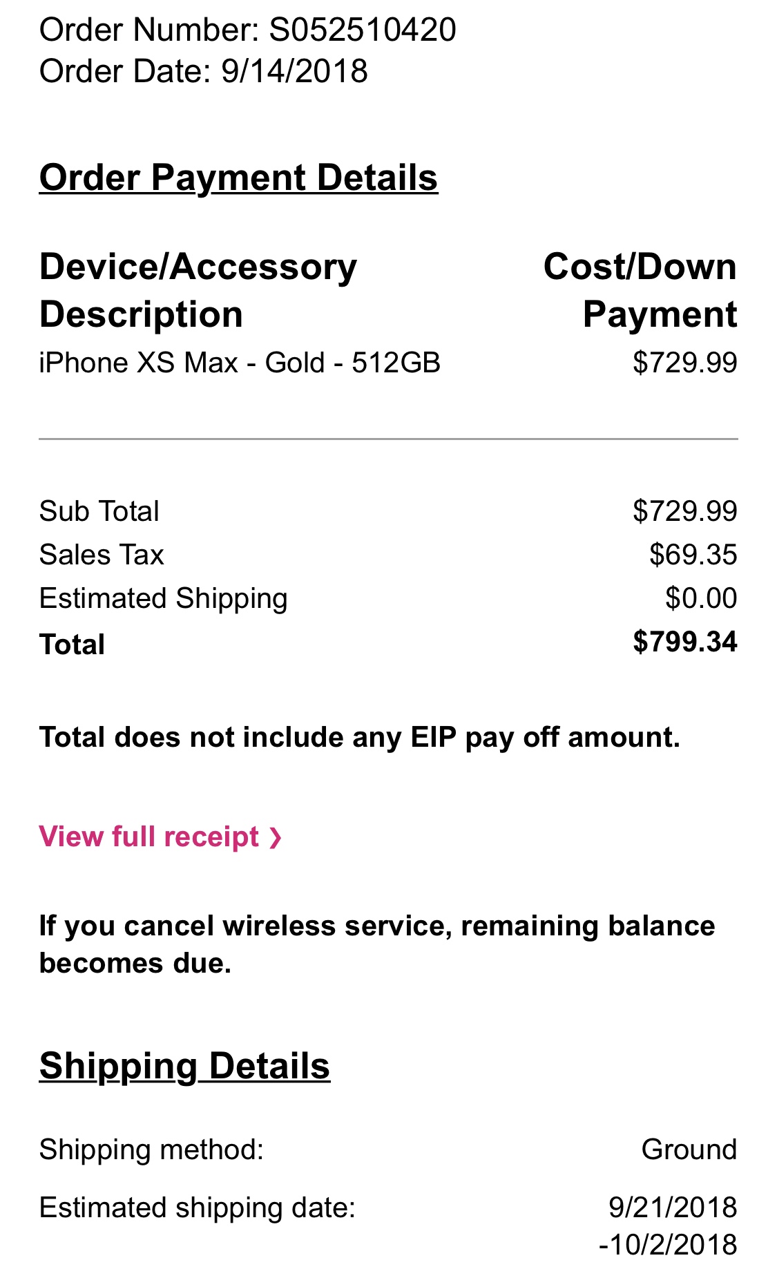Click the EIP pay off notice text
Image resolution: width=777 pixels, height=1278 pixels.
359,738
